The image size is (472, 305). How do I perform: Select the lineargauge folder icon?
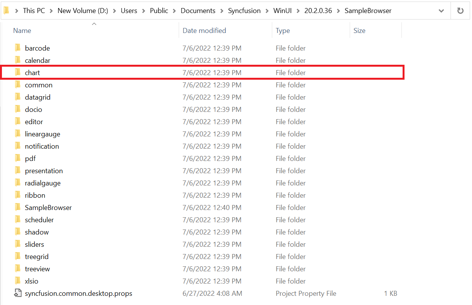click(x=18, y=134)
